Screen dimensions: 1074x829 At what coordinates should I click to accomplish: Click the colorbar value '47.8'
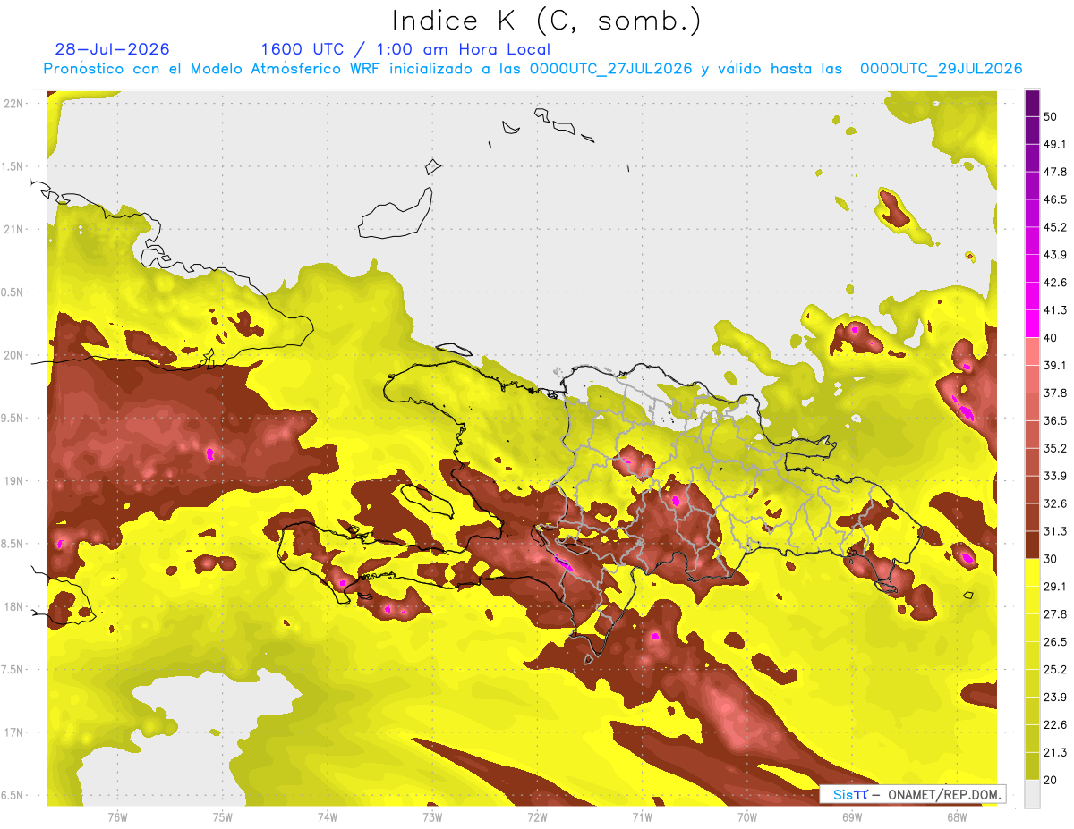click(1054, 172)
